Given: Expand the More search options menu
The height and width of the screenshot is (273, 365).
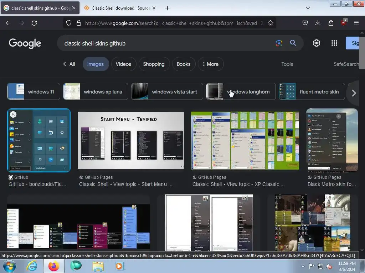Looking at the screenshot, I should [211, 64].
